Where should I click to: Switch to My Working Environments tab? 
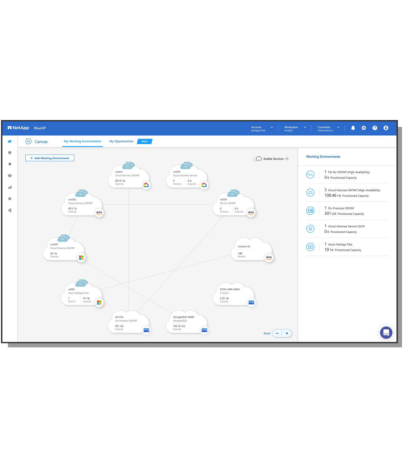tap(82, 141)
